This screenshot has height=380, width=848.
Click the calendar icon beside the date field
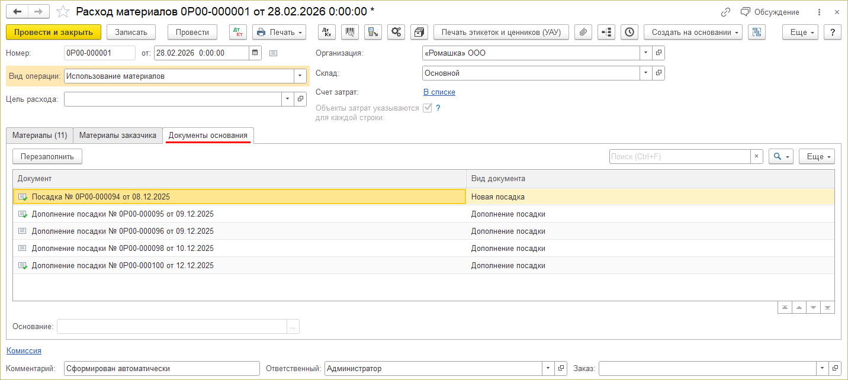pyautogui.click(x=255, y=53)
